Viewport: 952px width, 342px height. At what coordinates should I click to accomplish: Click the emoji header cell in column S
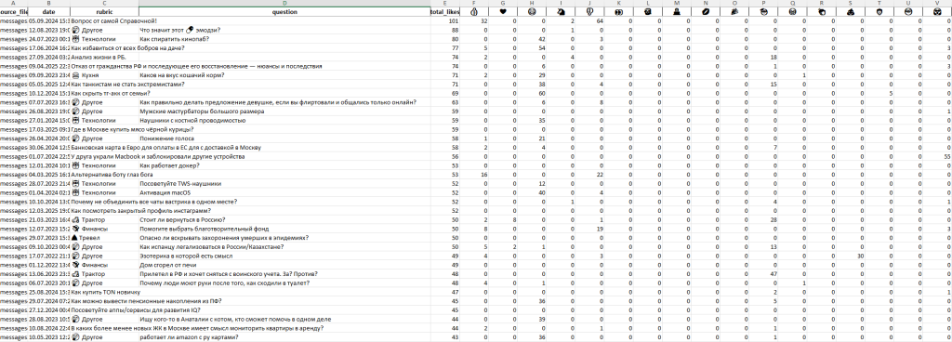point(851,11)
